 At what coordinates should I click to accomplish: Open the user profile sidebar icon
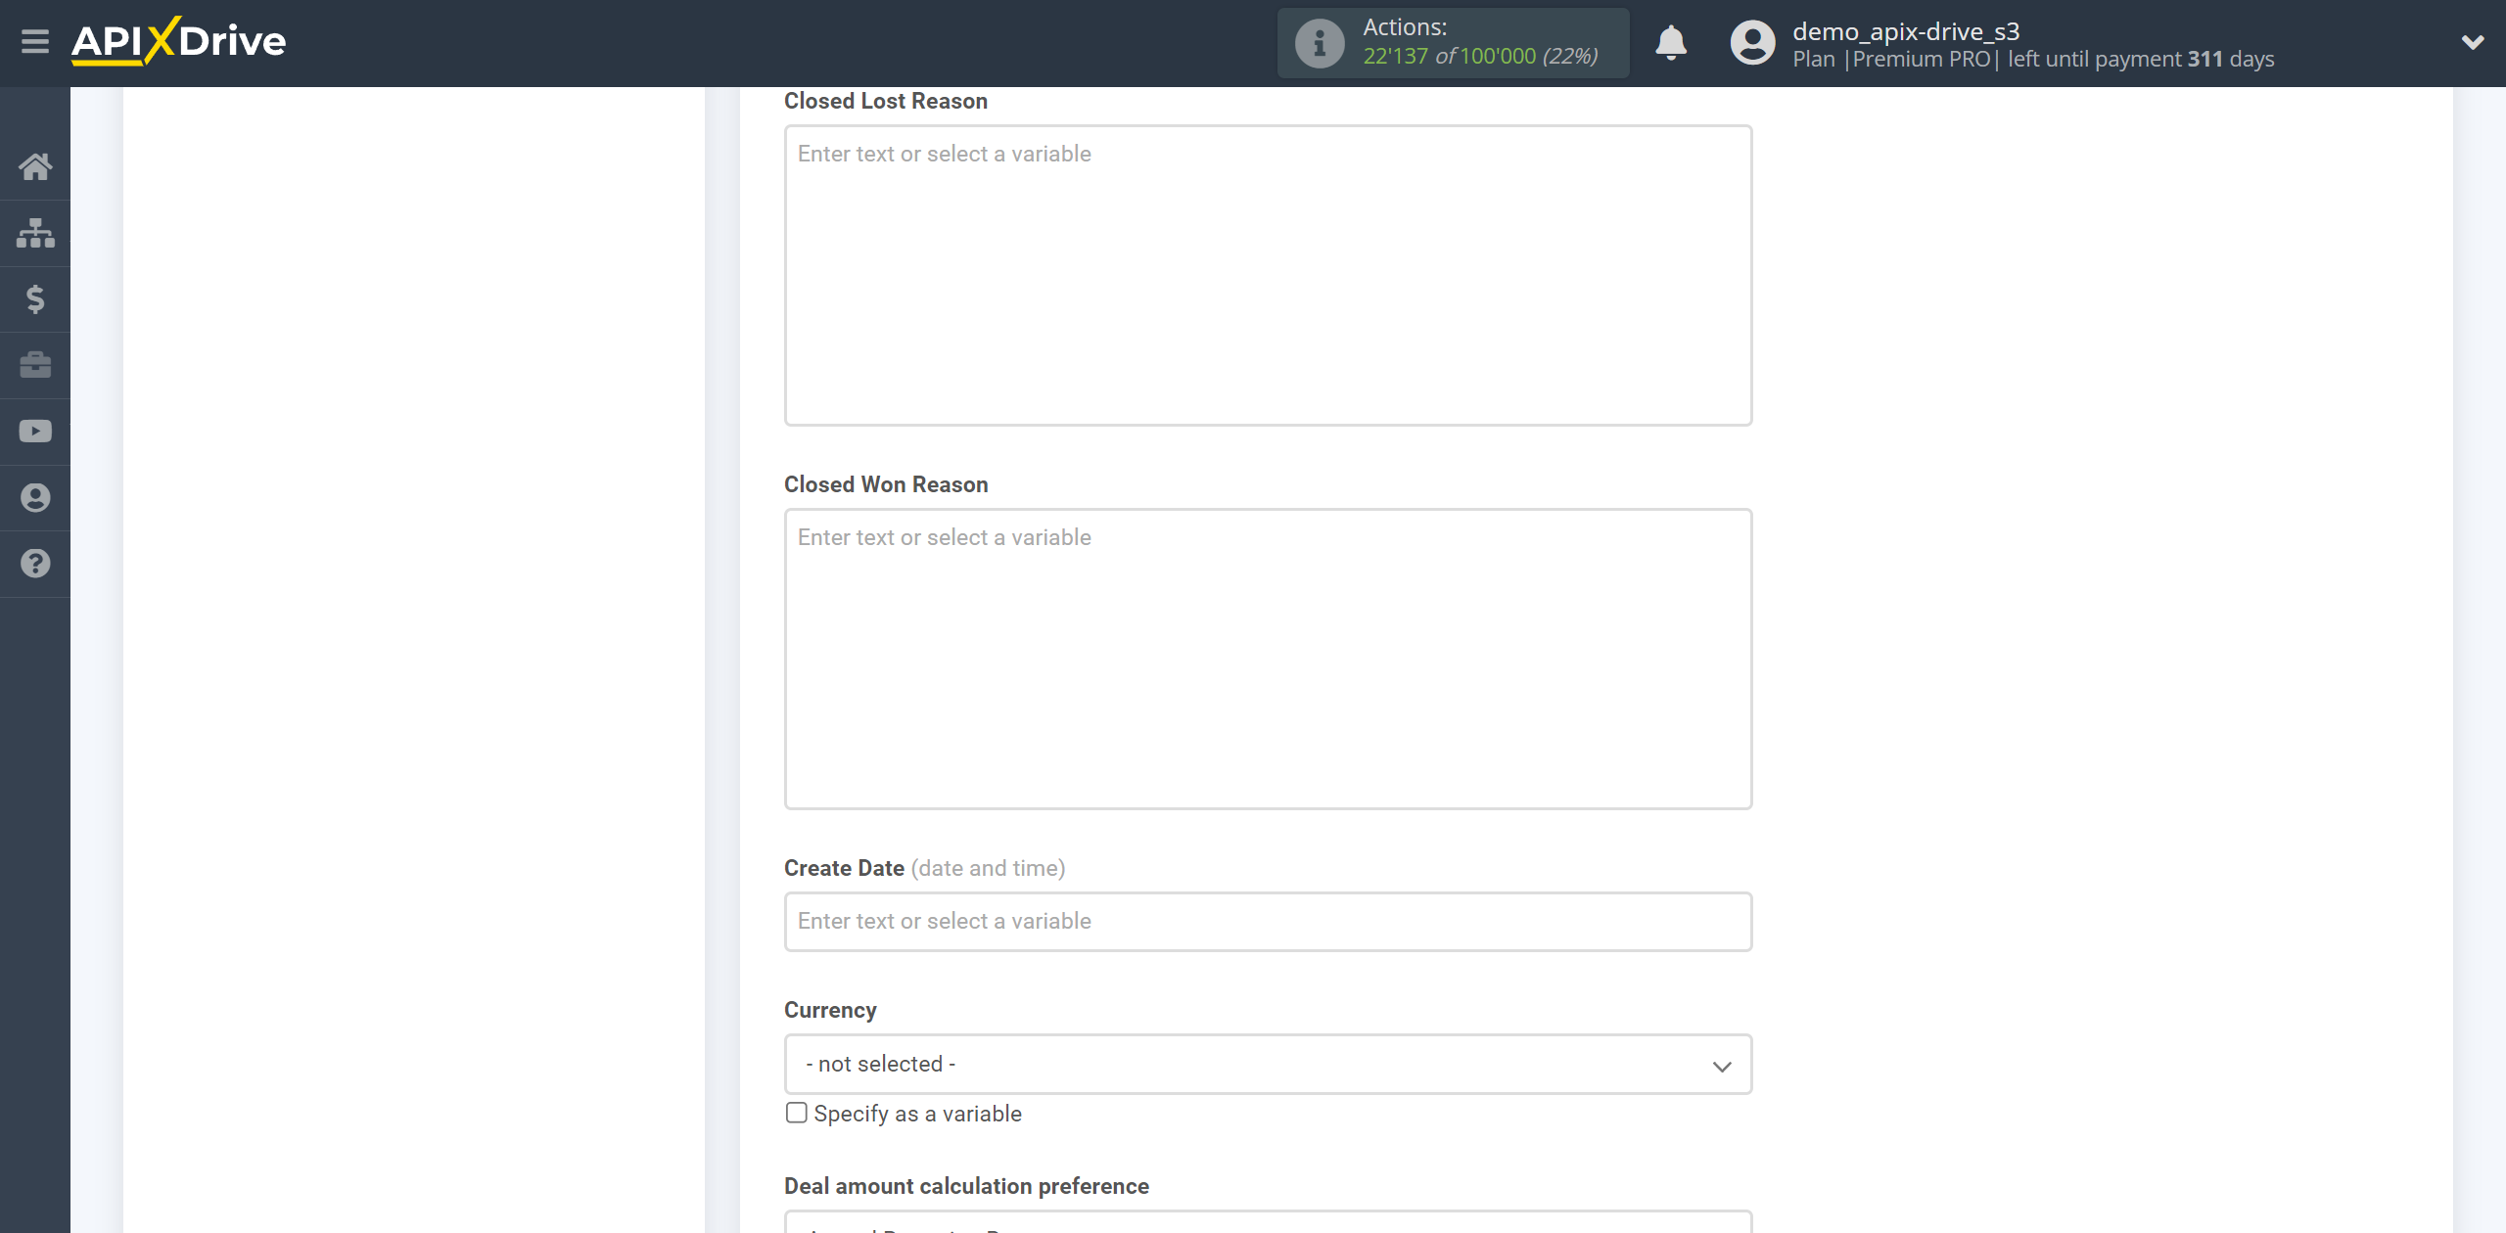tap(35, 497)
